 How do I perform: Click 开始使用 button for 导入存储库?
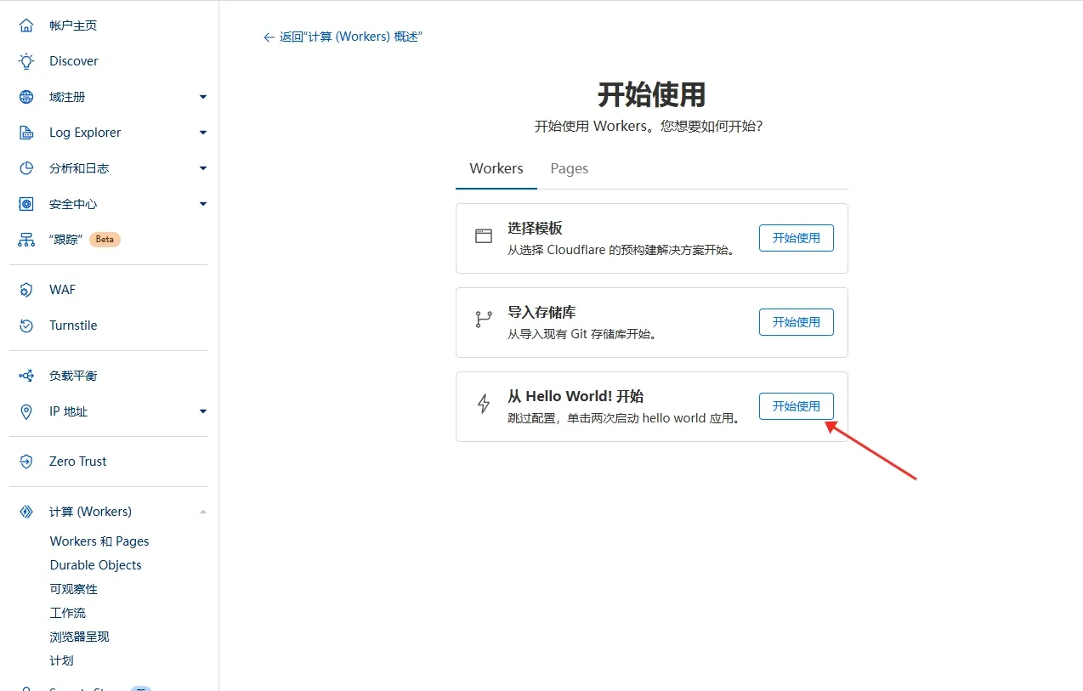[797, 322]
